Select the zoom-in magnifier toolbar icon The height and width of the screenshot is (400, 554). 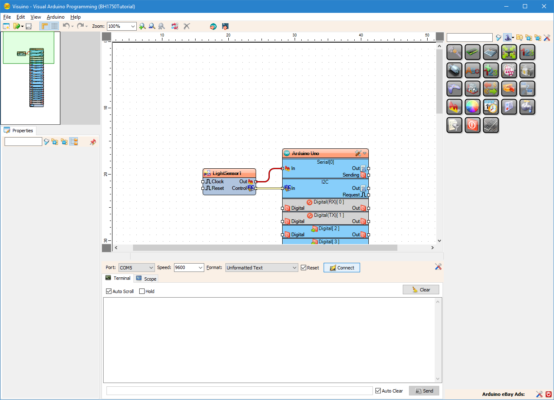pos(143,26)
